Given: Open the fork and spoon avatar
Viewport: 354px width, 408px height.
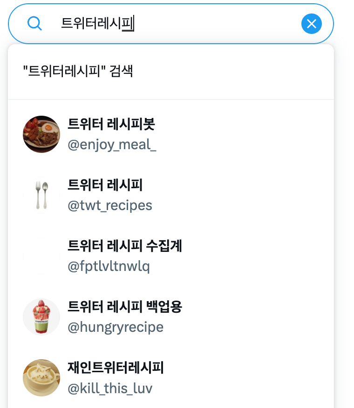Looking at the screenshot, I should click(x=41, y=195).
